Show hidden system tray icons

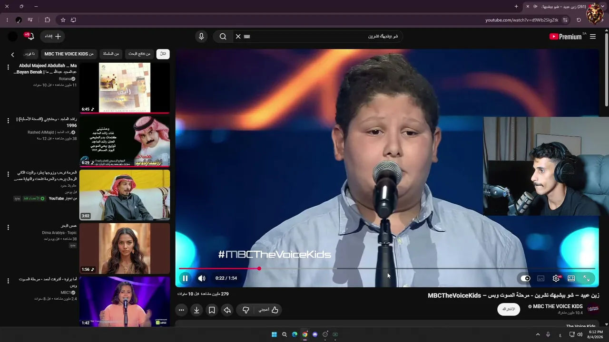coord(538,334)
